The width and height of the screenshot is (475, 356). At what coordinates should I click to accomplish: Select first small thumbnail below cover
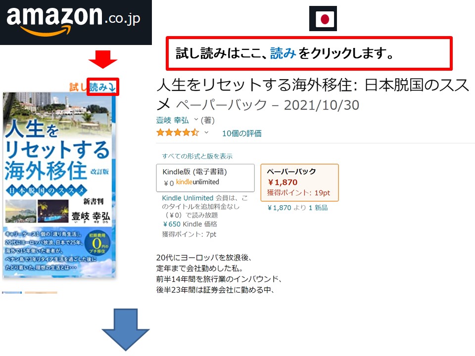tap(12, 293)
